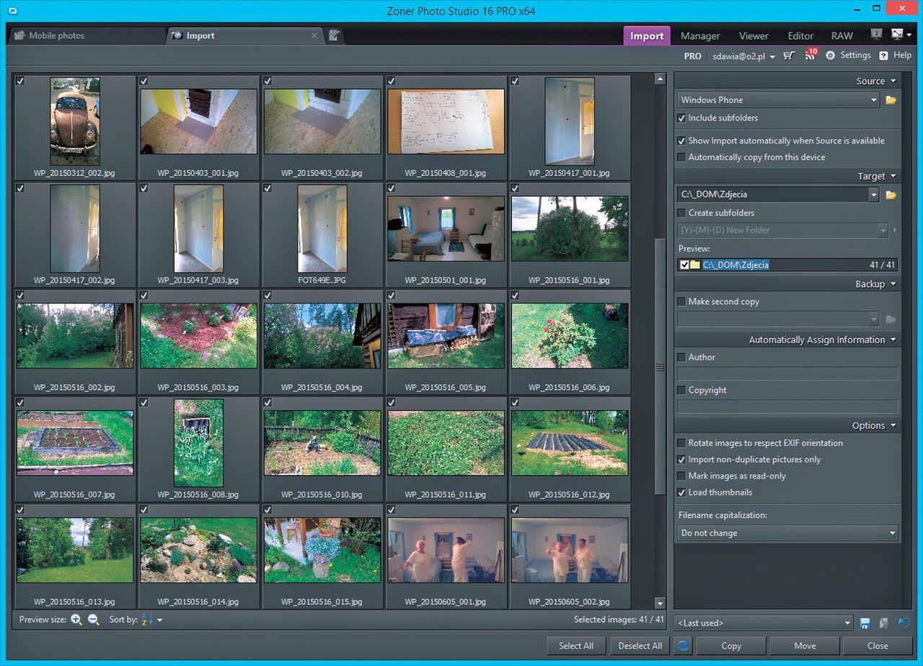
Task: Click the Deselect All button
Action: (x=640, y=646)
